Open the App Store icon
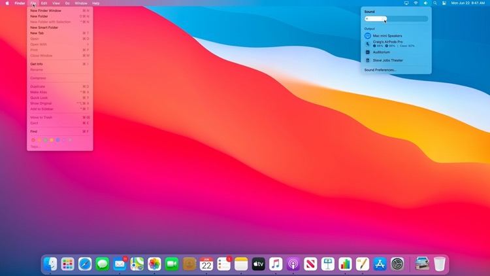 380,264
